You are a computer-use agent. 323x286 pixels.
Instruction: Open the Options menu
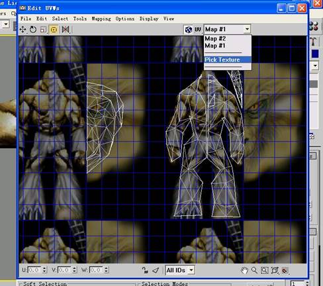pyautogui.click(x=125, y=19)
